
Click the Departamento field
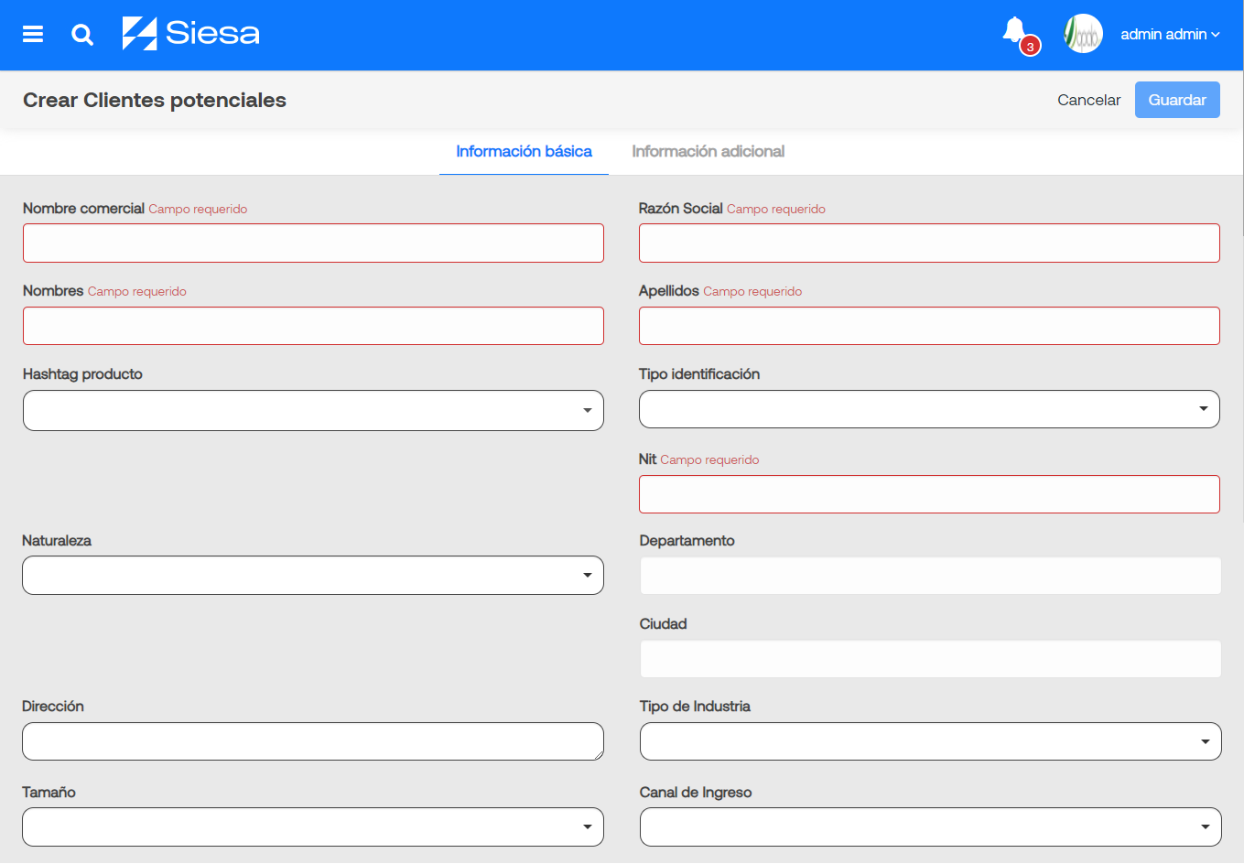pyautogui.click(x=930, y=576)
